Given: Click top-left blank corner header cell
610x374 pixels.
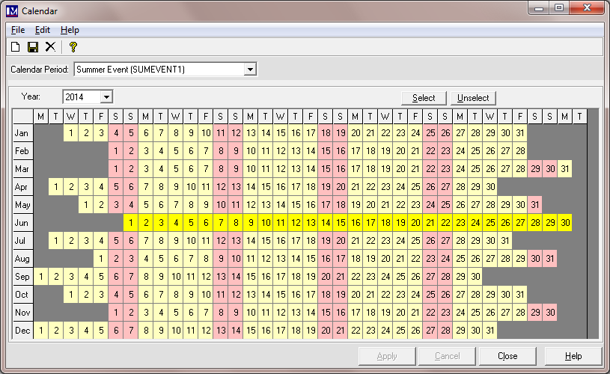Looking at the screenshot, I should point(23,116).
